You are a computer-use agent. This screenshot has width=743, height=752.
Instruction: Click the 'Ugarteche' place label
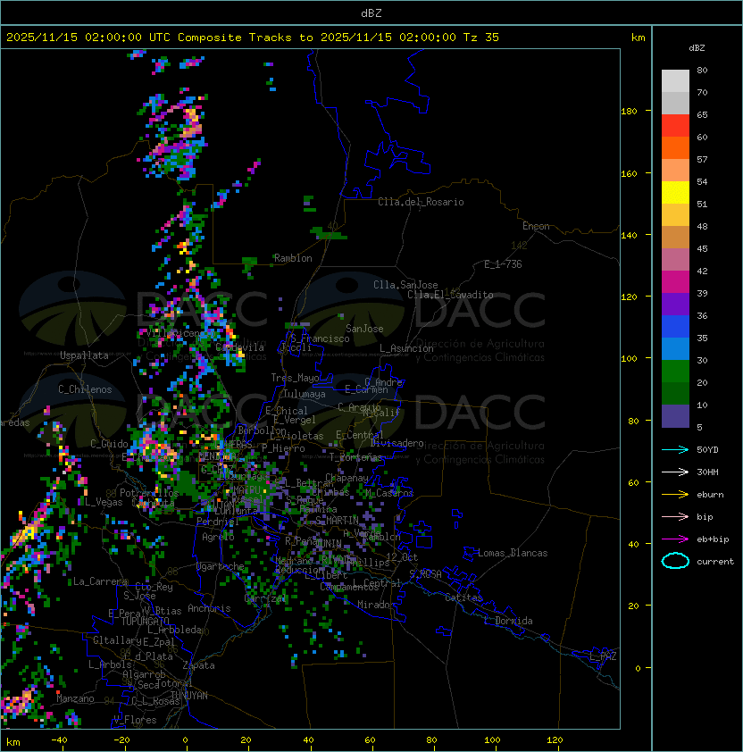221,566
